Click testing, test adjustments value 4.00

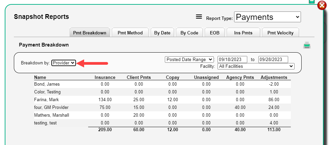[x=274, y=123]
